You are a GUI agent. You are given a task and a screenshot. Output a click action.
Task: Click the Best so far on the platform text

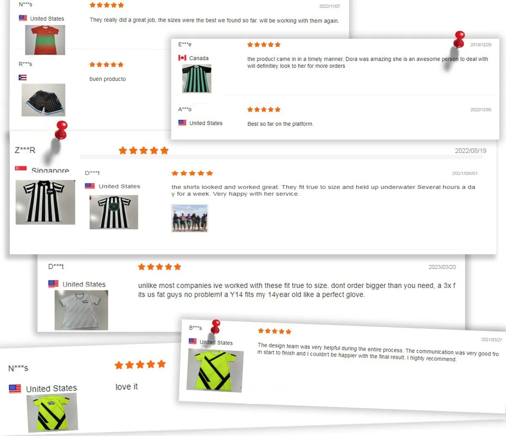pos(280,124)
